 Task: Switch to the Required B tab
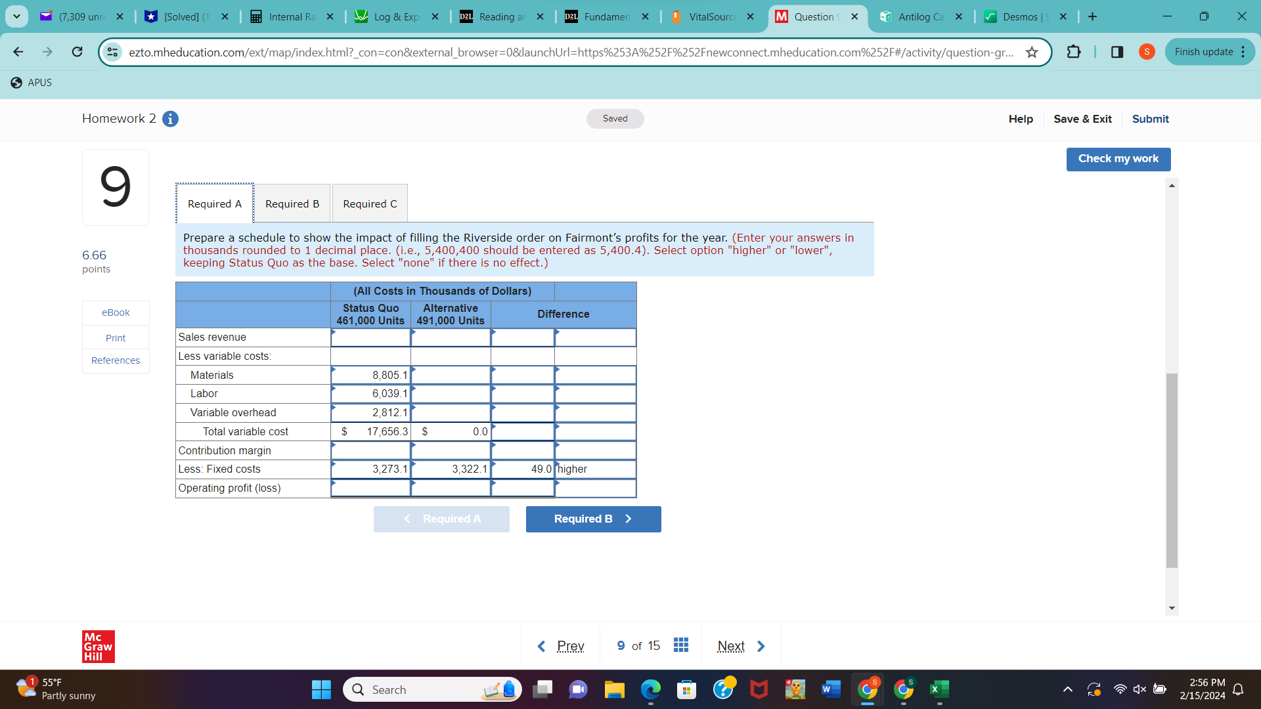tap(292, 204)
